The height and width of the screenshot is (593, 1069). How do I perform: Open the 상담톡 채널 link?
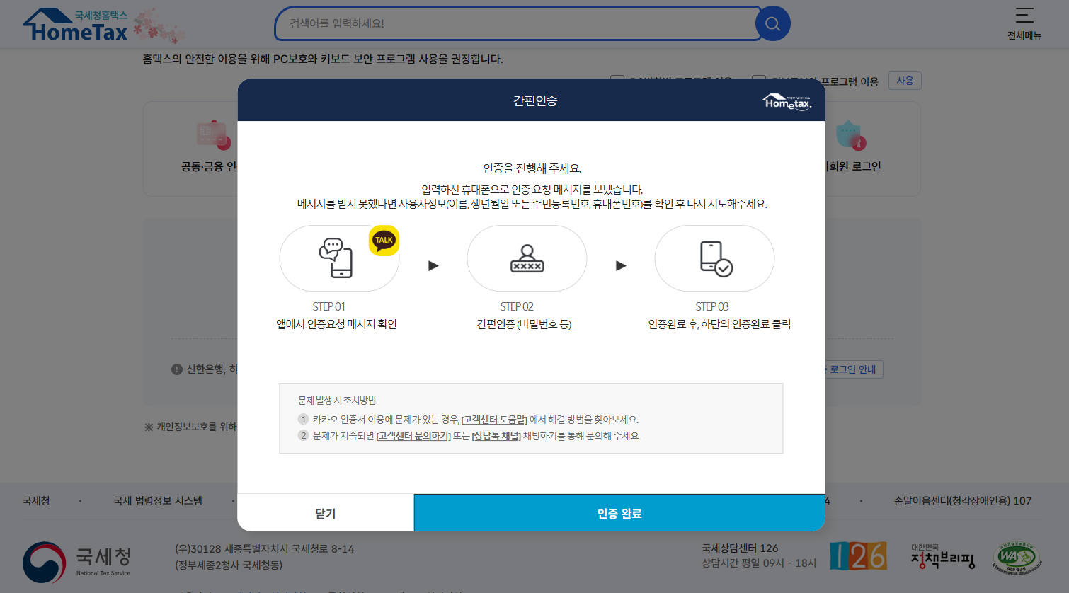(x=497, y=435)
